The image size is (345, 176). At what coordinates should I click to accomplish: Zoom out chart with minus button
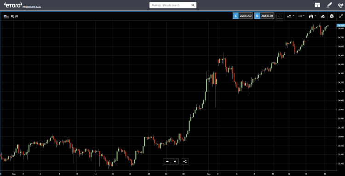coord(167,161)
